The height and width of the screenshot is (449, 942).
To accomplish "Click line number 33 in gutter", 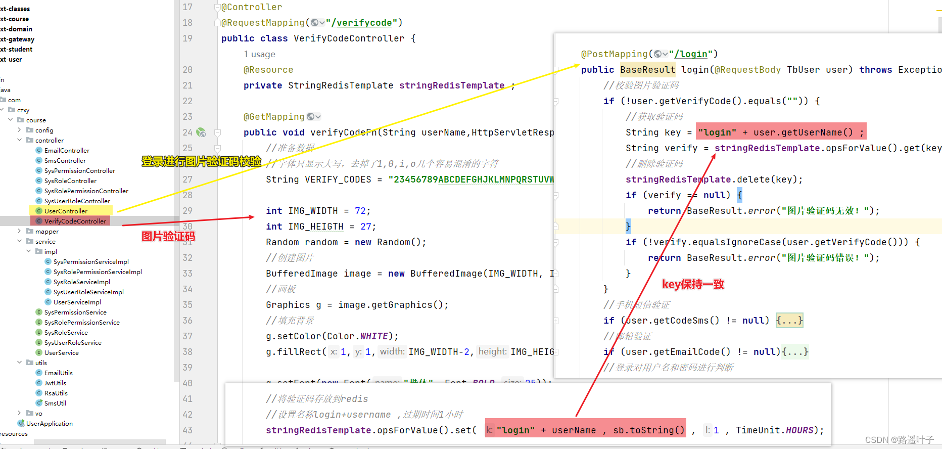I will pyautogui.click(x=187, y=274).
